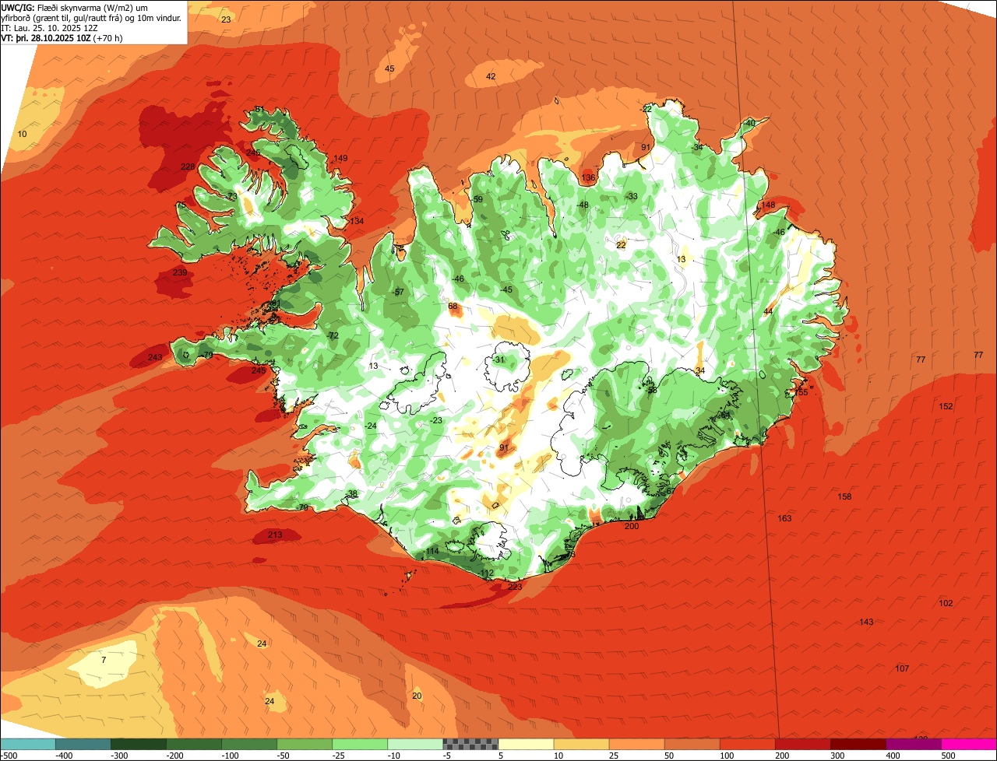Click the '-45' value in north Iceland

tap(506, 289)
